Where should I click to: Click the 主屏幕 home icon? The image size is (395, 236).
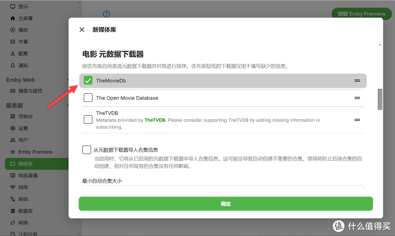12,18
